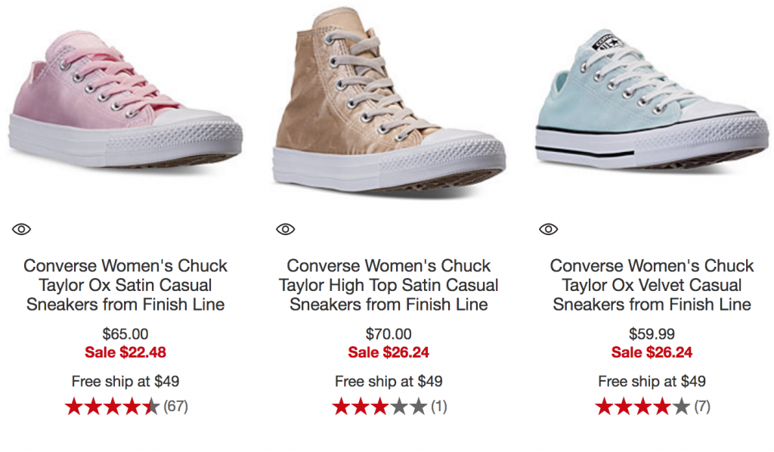Click Sale $26.24 price under velvet sneaker
The width and height of the screenshot is (774, 452).
pyautogui.click(x=652, y=352)
